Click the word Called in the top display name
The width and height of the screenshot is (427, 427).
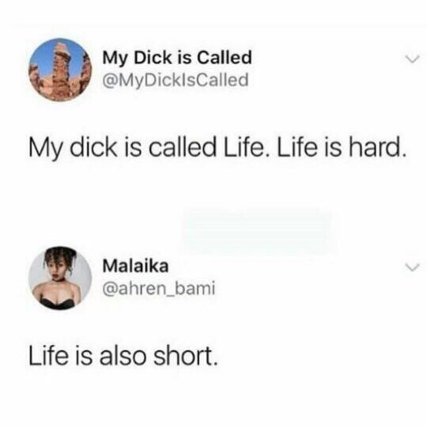[225, 58]
